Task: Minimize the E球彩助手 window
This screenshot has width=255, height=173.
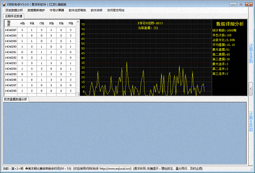Action: tap(233, 5)
